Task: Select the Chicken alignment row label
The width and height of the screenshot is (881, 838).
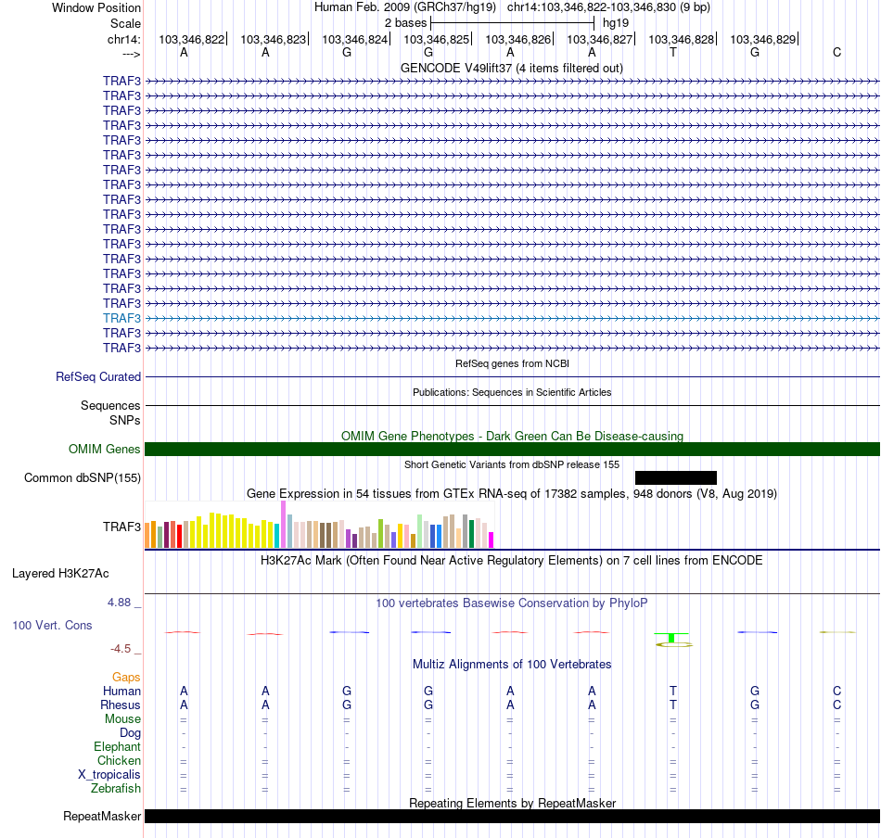Action: pyautogui.click(x=119, y=760)
